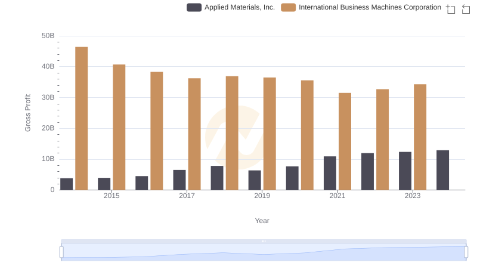Click the 50B y-axis label
Screen dimensions: 477x275
[x=48, y=36]
